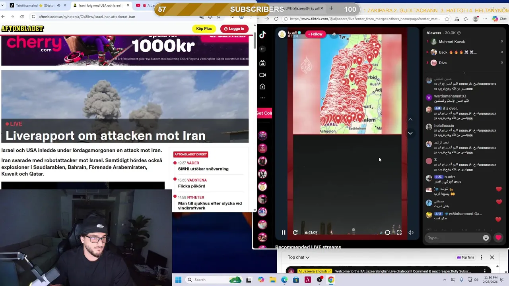Viewport: 509px width, 286px height.
Task: Open TikTok LIVE TV sidebar icon
Action: pyautogui.click(x=262, y=63)
